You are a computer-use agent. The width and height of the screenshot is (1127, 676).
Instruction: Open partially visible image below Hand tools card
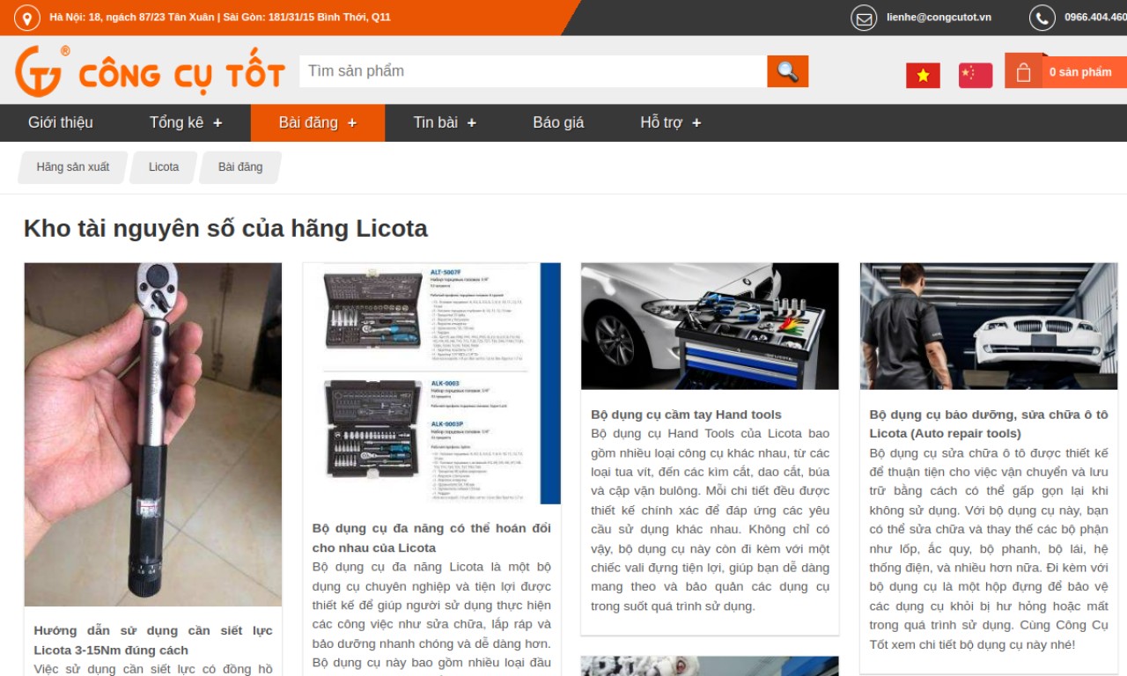point(710,665)
